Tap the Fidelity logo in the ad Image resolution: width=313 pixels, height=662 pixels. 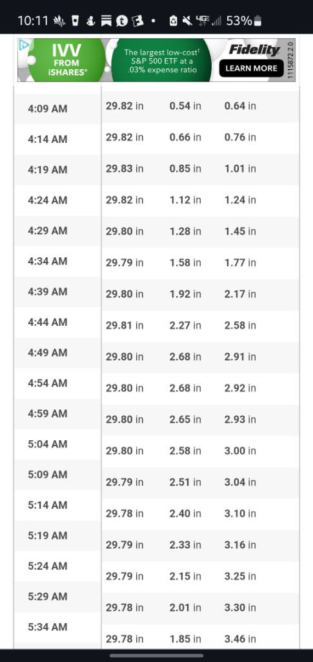254,50
